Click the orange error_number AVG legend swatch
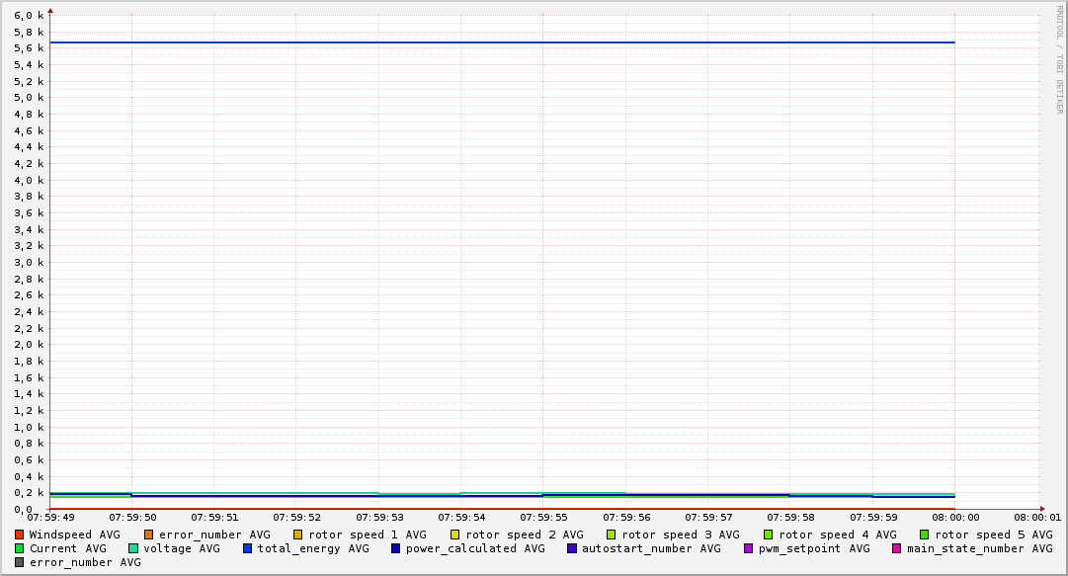 click(149, 535)
